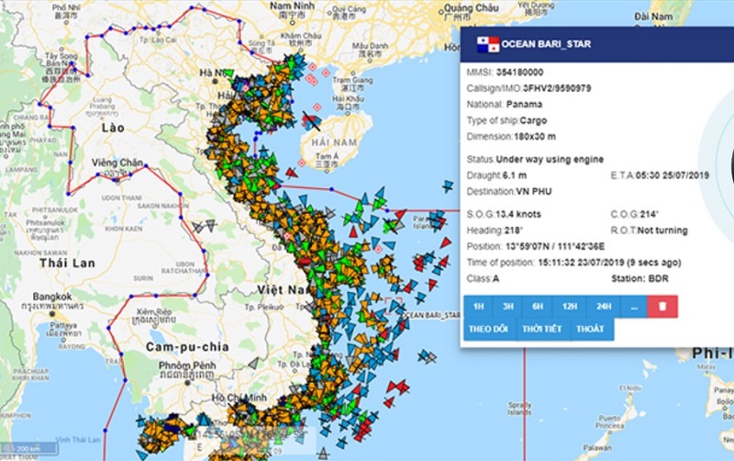Select the 1H track history button
This screenshot has width=734, height=461.
(x=478, y=307)
